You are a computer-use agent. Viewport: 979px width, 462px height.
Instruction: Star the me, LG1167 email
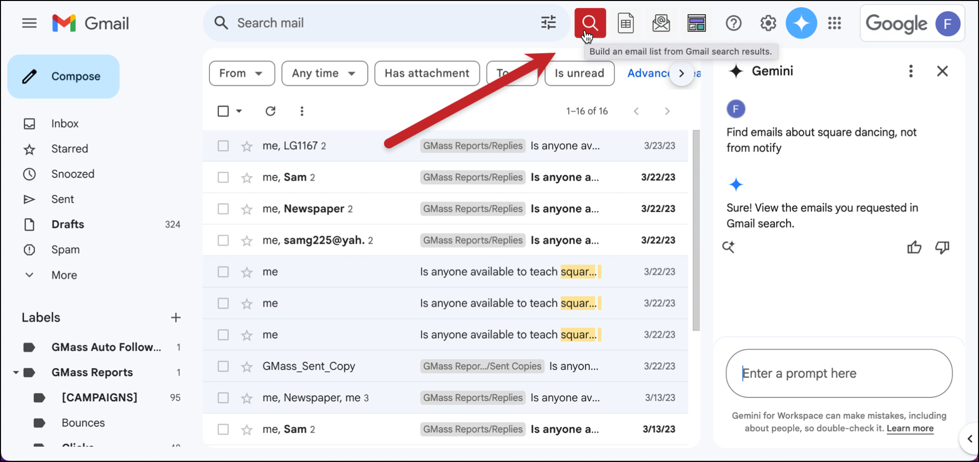click(247, 146)
